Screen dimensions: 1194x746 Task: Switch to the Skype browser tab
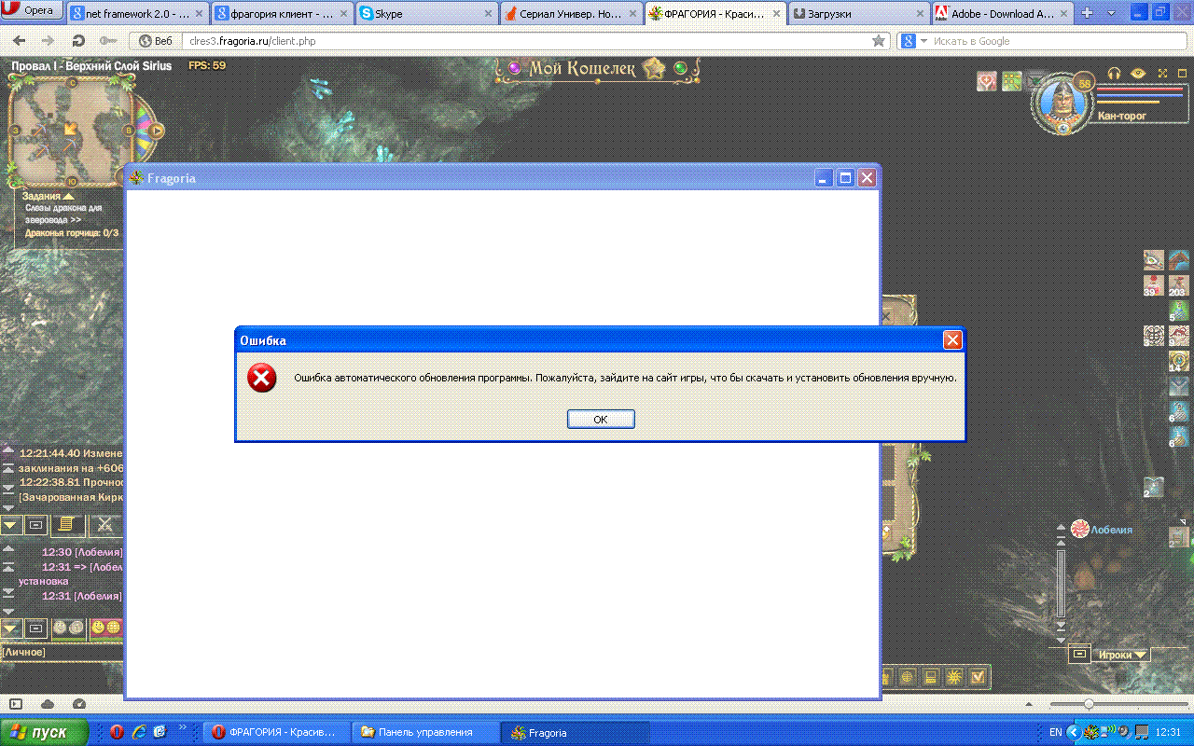(425, 14)
